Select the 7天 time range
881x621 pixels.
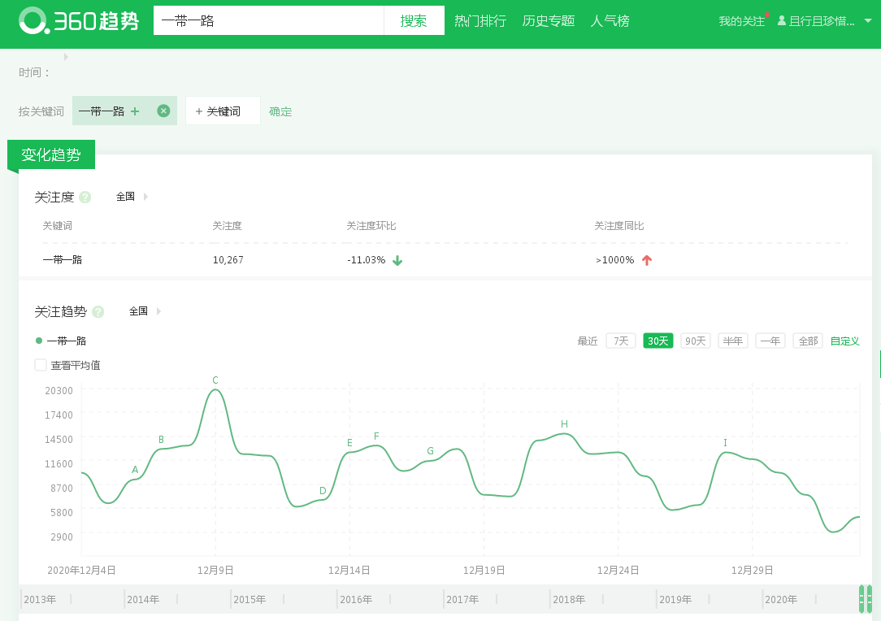[620, 341]
